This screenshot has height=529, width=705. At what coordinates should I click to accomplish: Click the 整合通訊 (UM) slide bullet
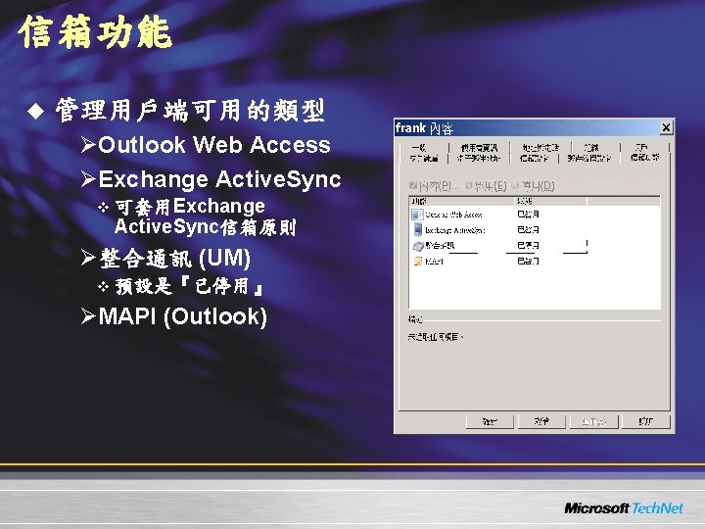[174, 259]
